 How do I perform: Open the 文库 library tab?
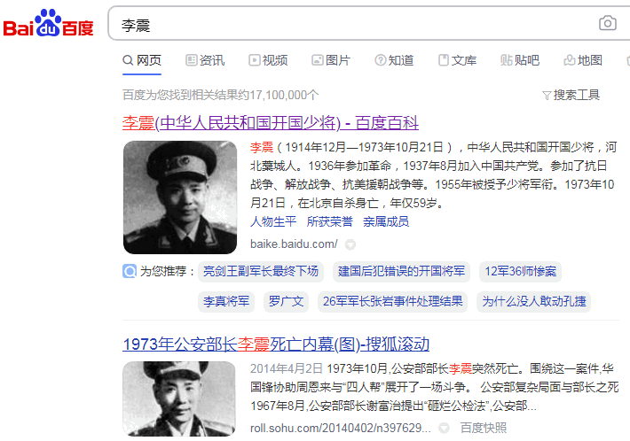pyautogui.click(x=457, y=60)
